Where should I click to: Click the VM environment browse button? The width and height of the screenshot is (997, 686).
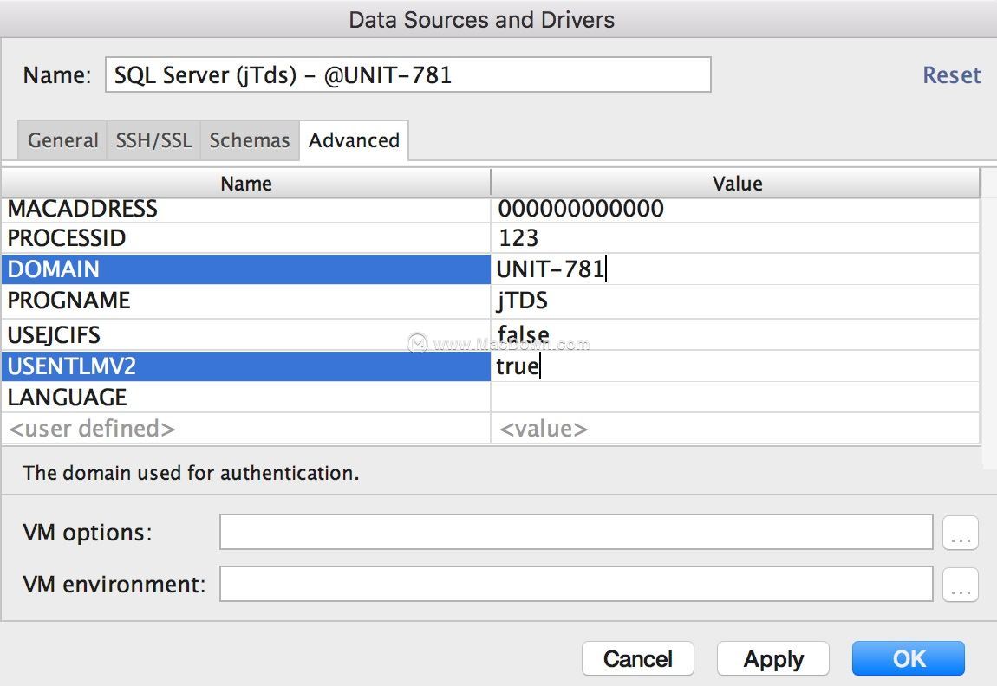[960, 585]
